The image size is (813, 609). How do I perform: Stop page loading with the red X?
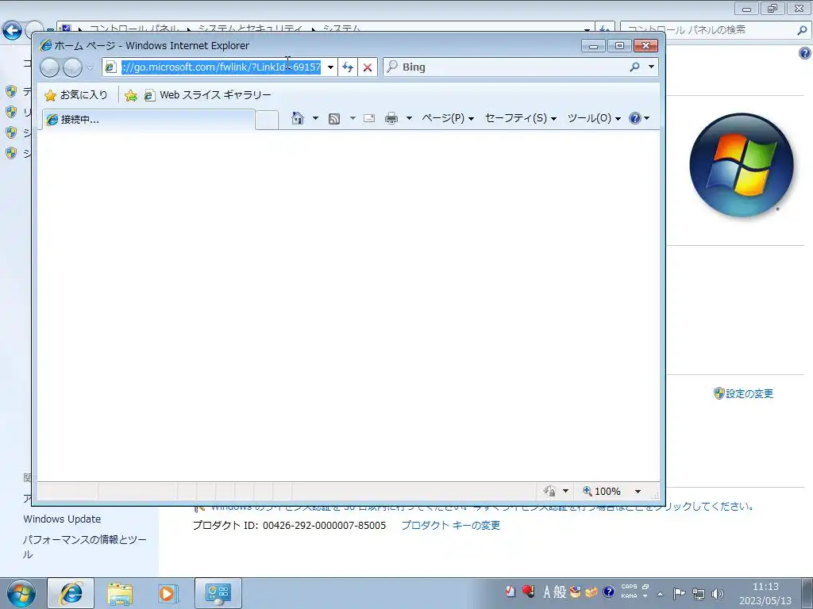pyautogui.click(x=367, y=67)
